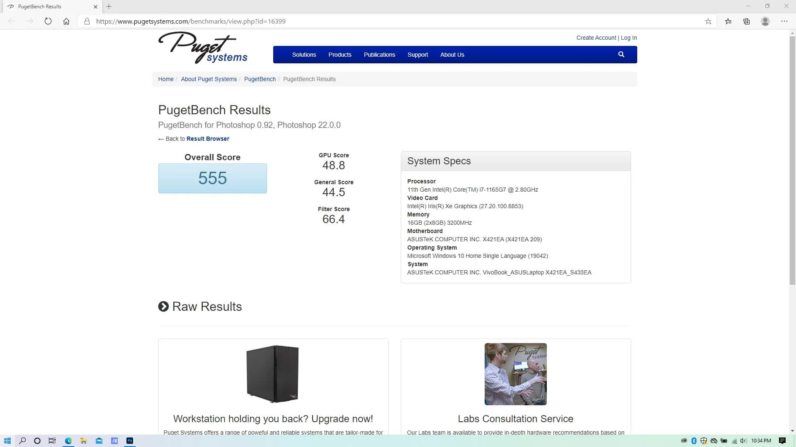Viewport: 796px width, 447px height.
Task: Open the Support menu
Action: point(417,55)
